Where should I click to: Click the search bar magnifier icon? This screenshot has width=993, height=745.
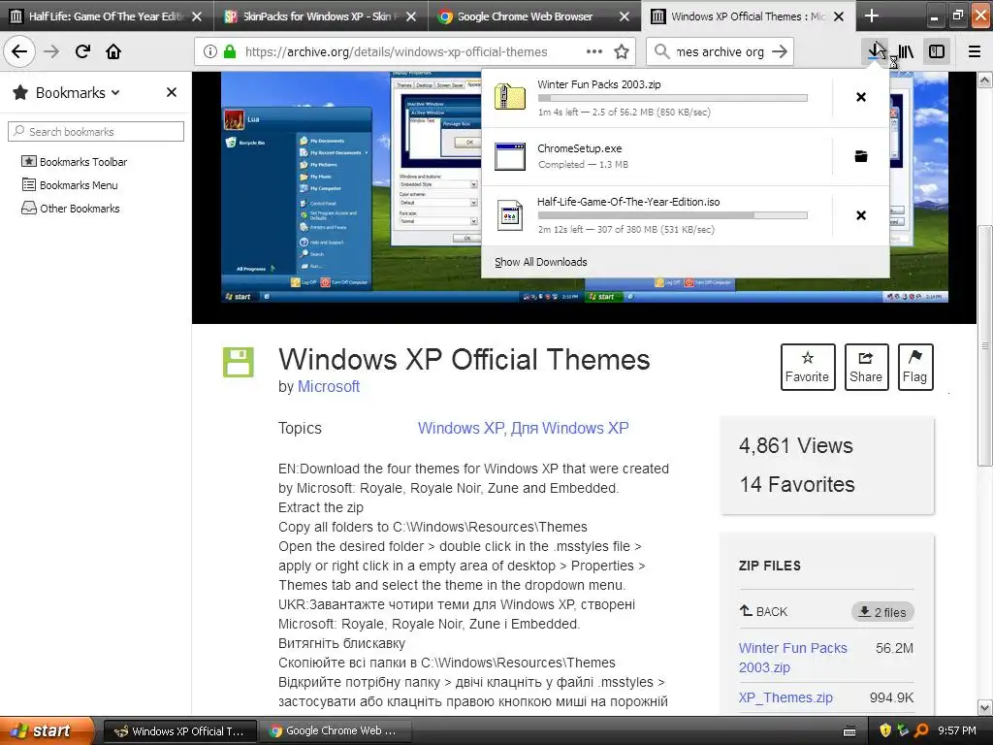(x=661, y=51)
